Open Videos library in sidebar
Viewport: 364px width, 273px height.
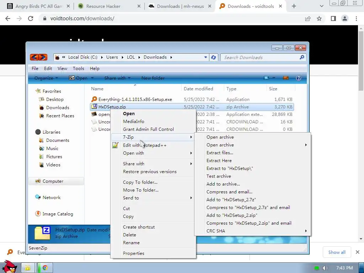tap(53, 165)
